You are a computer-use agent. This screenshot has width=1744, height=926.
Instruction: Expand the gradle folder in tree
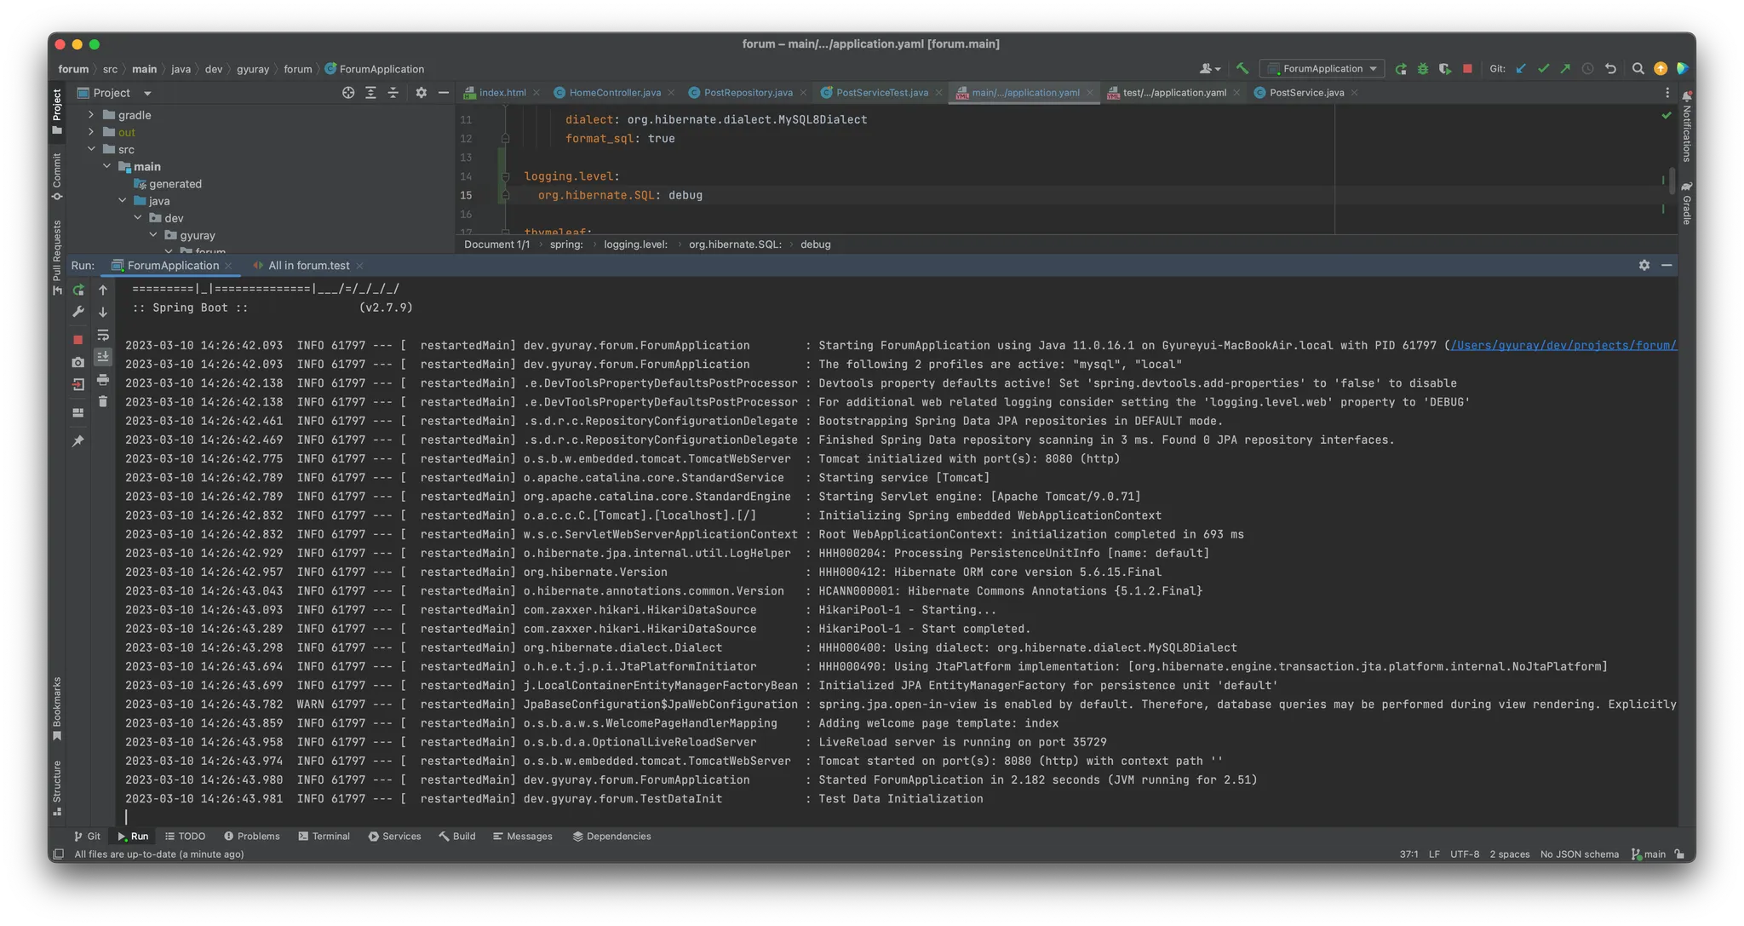91,115
